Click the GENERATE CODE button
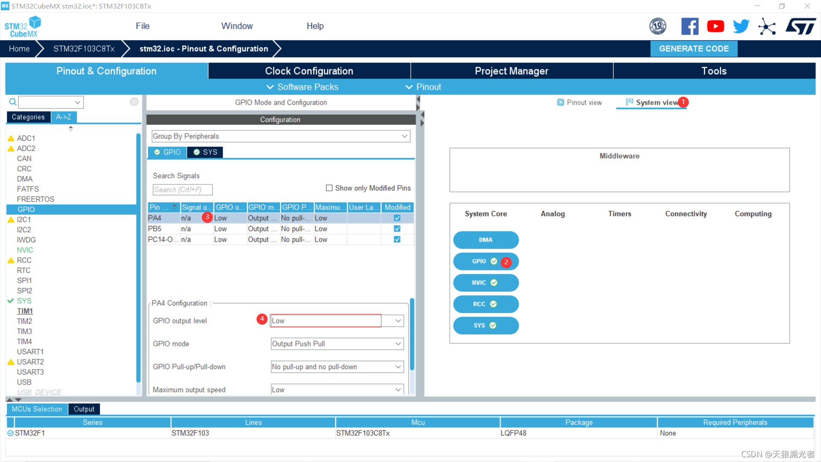Screen dimensions: 821x462 tap(693, 49)
